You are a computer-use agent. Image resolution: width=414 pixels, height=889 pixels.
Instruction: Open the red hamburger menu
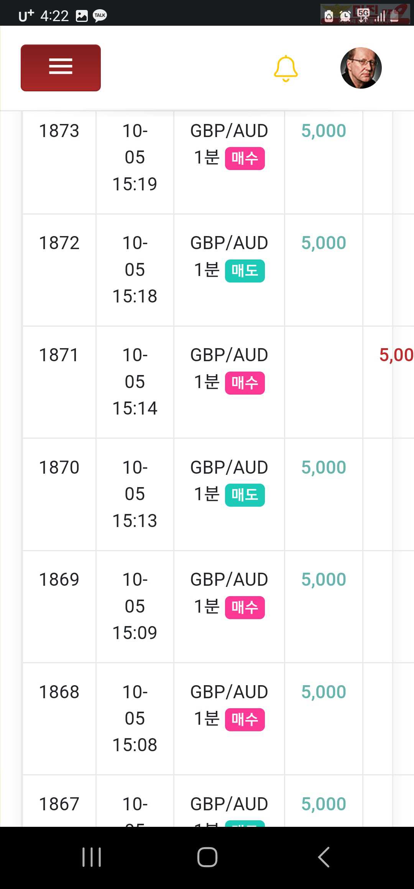coord(61,68)
